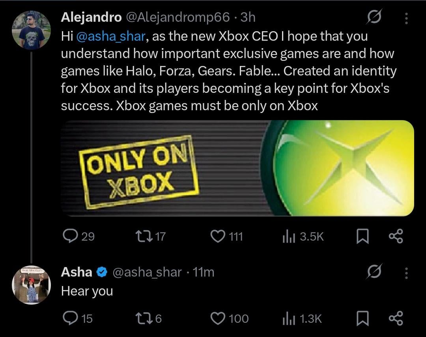Reply to Alejandro's tweet

pos(70,236)
